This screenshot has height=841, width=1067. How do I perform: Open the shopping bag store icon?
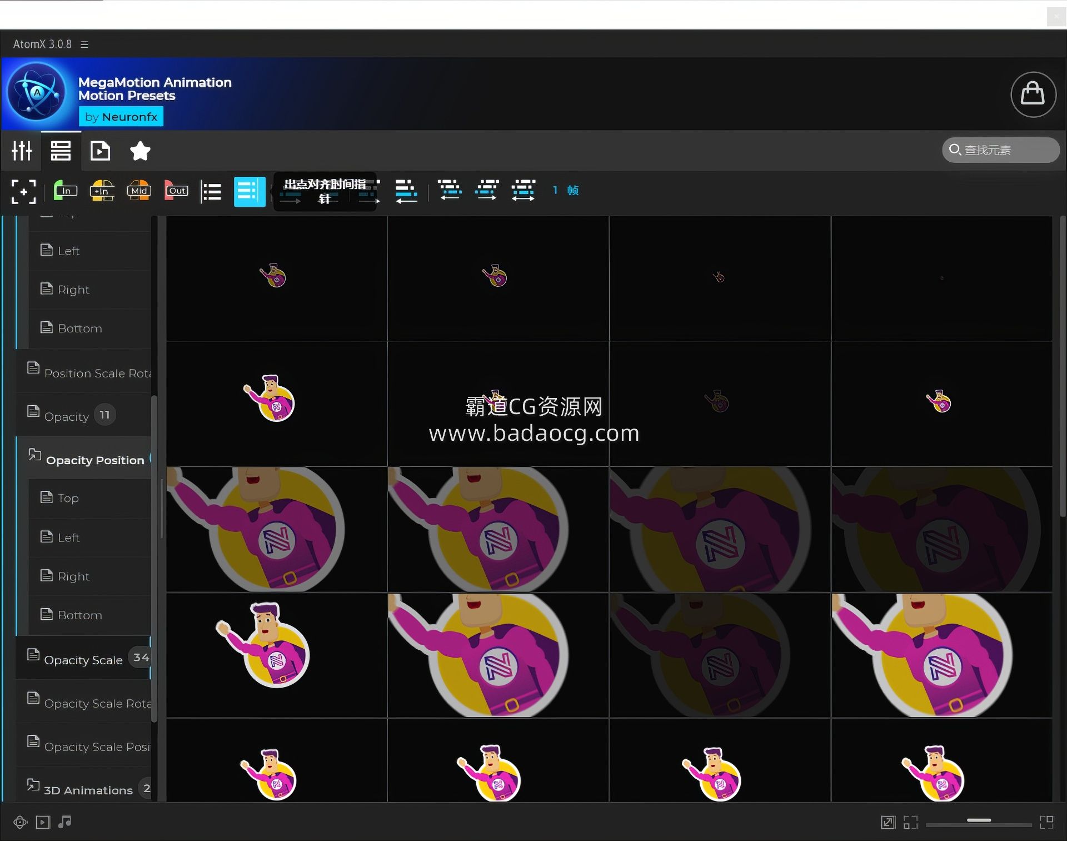click(x=1033, y=94)
